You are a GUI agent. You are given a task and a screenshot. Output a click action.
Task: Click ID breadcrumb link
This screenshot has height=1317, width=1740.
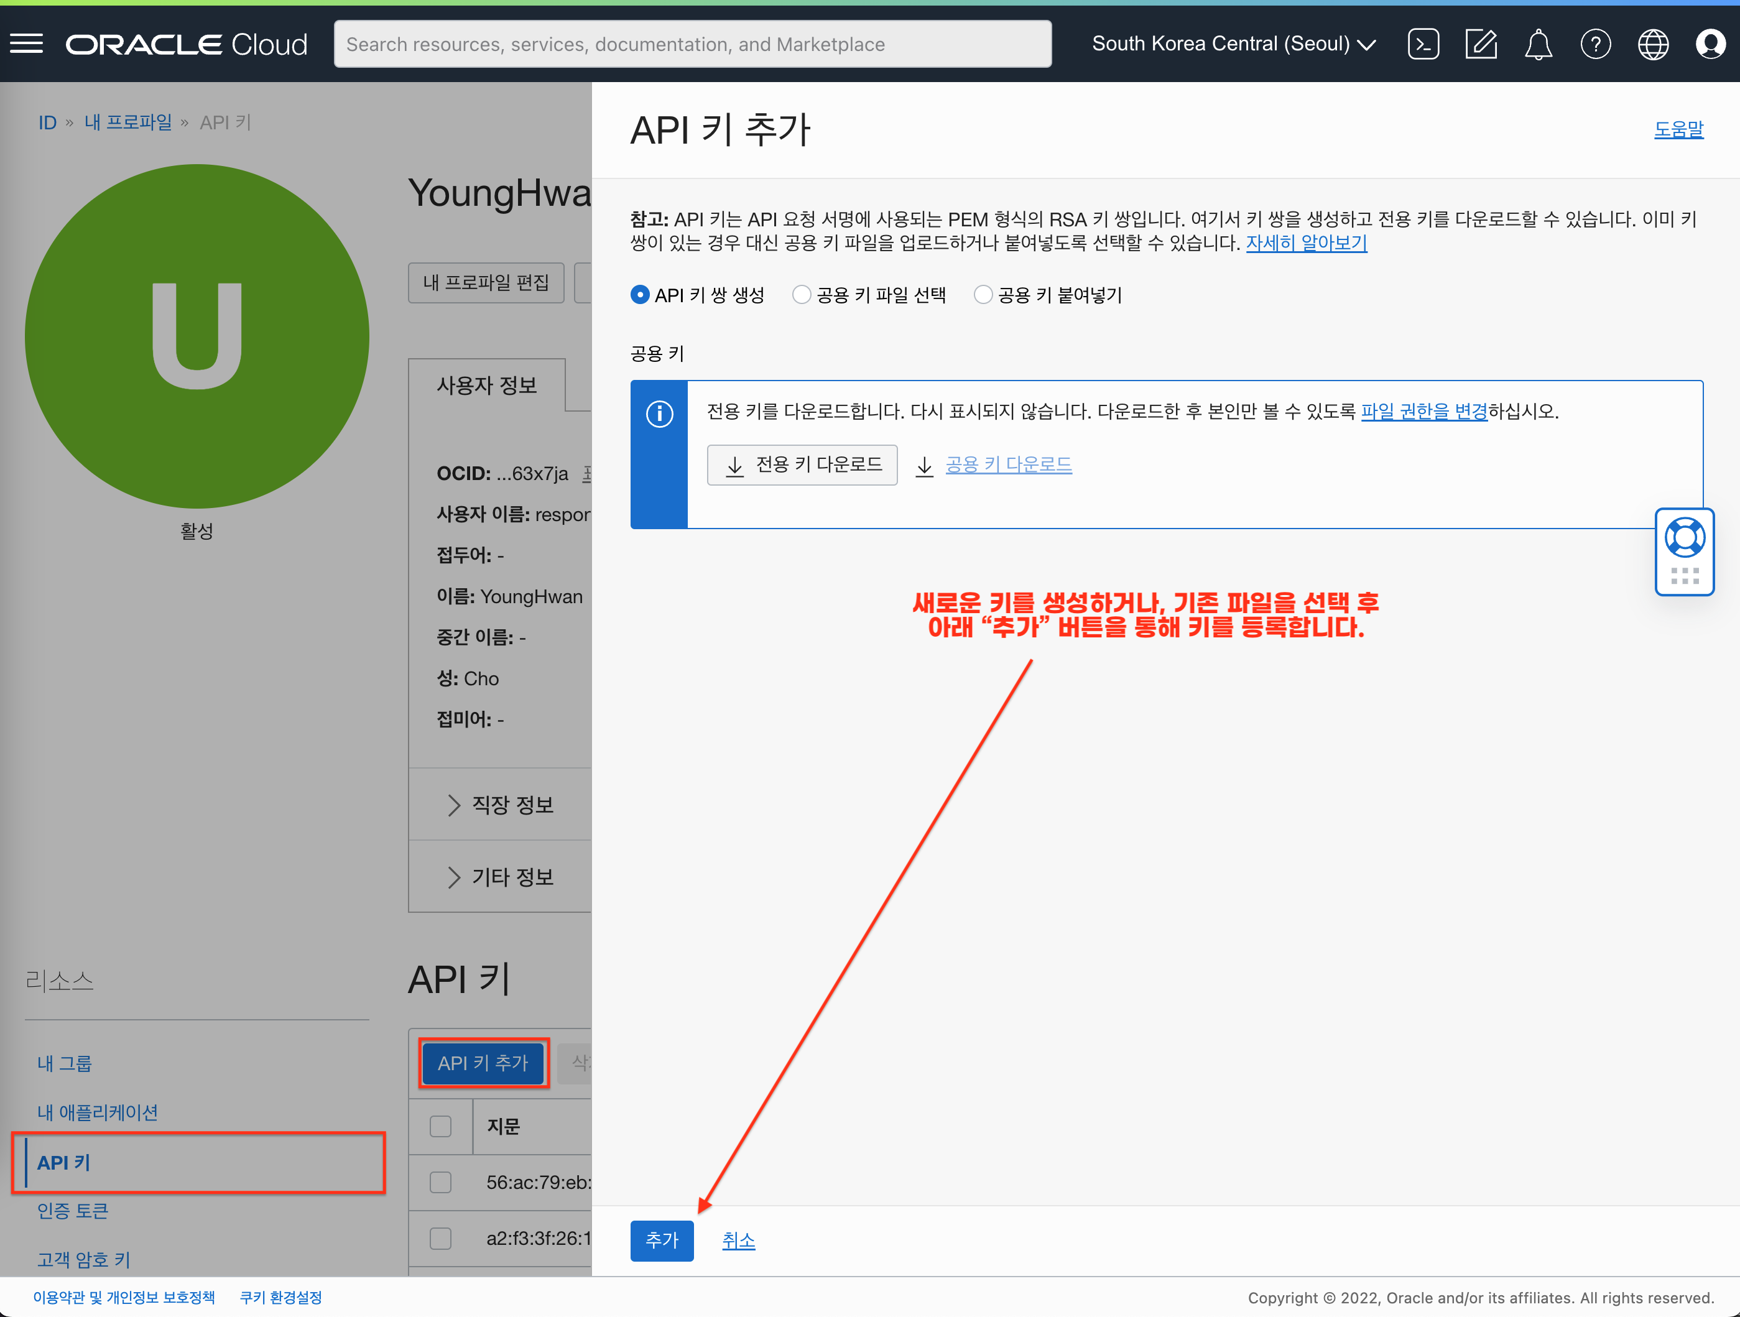pos(48,122)
